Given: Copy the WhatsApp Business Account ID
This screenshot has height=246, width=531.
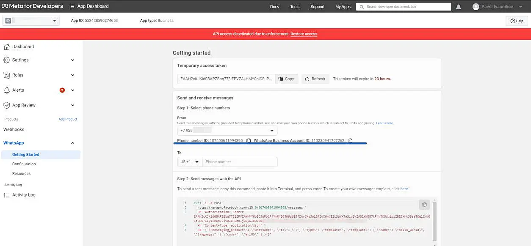Looking at the screenshot, I should pos(350,141).
